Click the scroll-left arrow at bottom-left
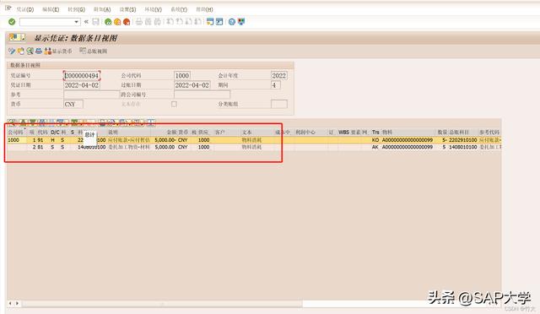 10,304
